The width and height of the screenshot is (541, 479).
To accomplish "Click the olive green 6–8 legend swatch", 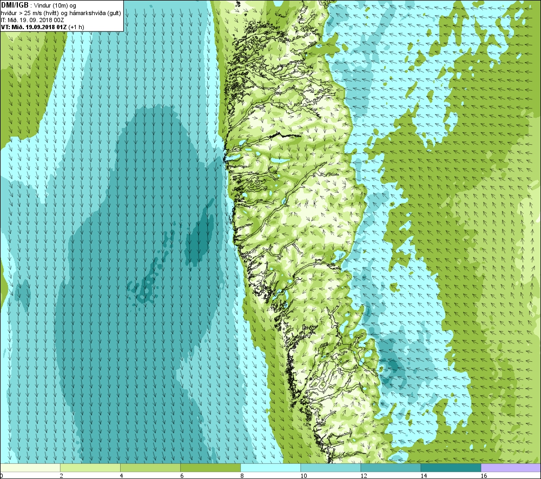I will click(x=210, y=468).
